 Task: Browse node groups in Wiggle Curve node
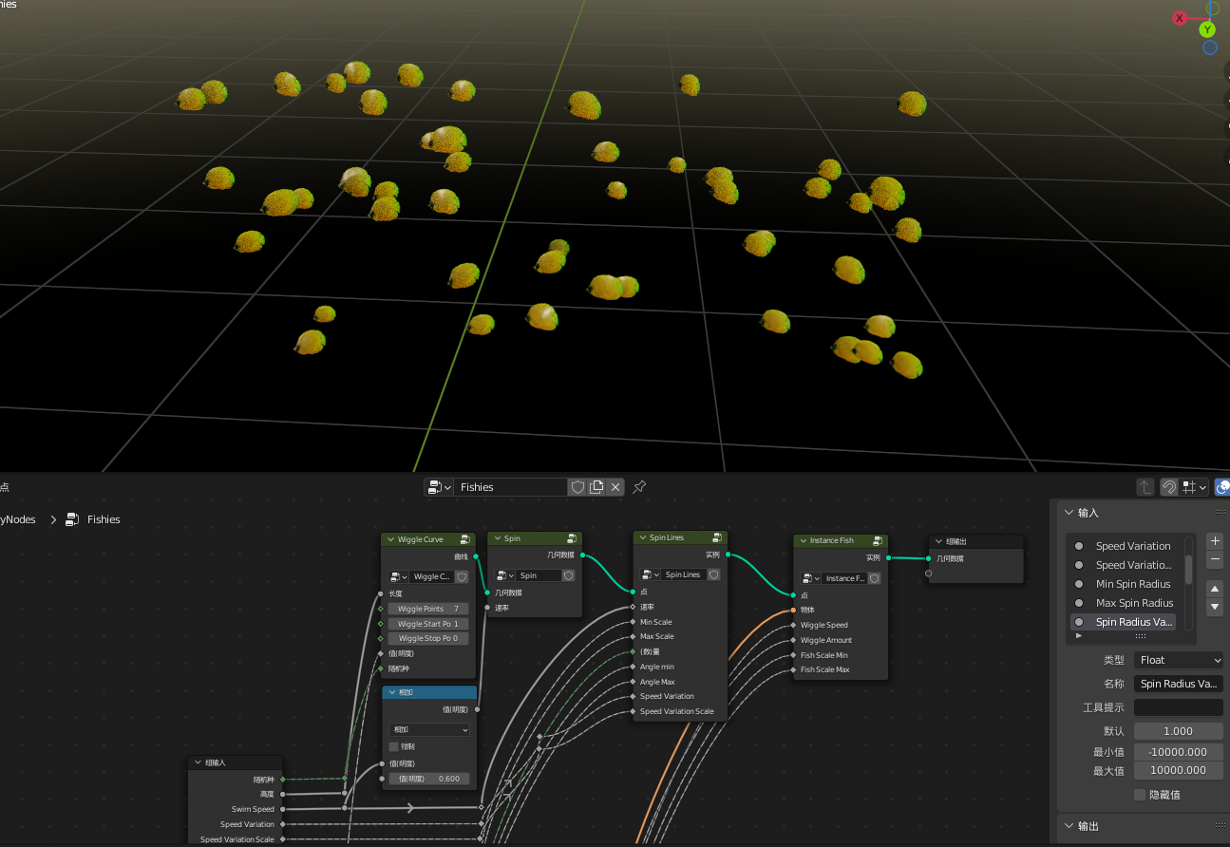coord(398,576)
